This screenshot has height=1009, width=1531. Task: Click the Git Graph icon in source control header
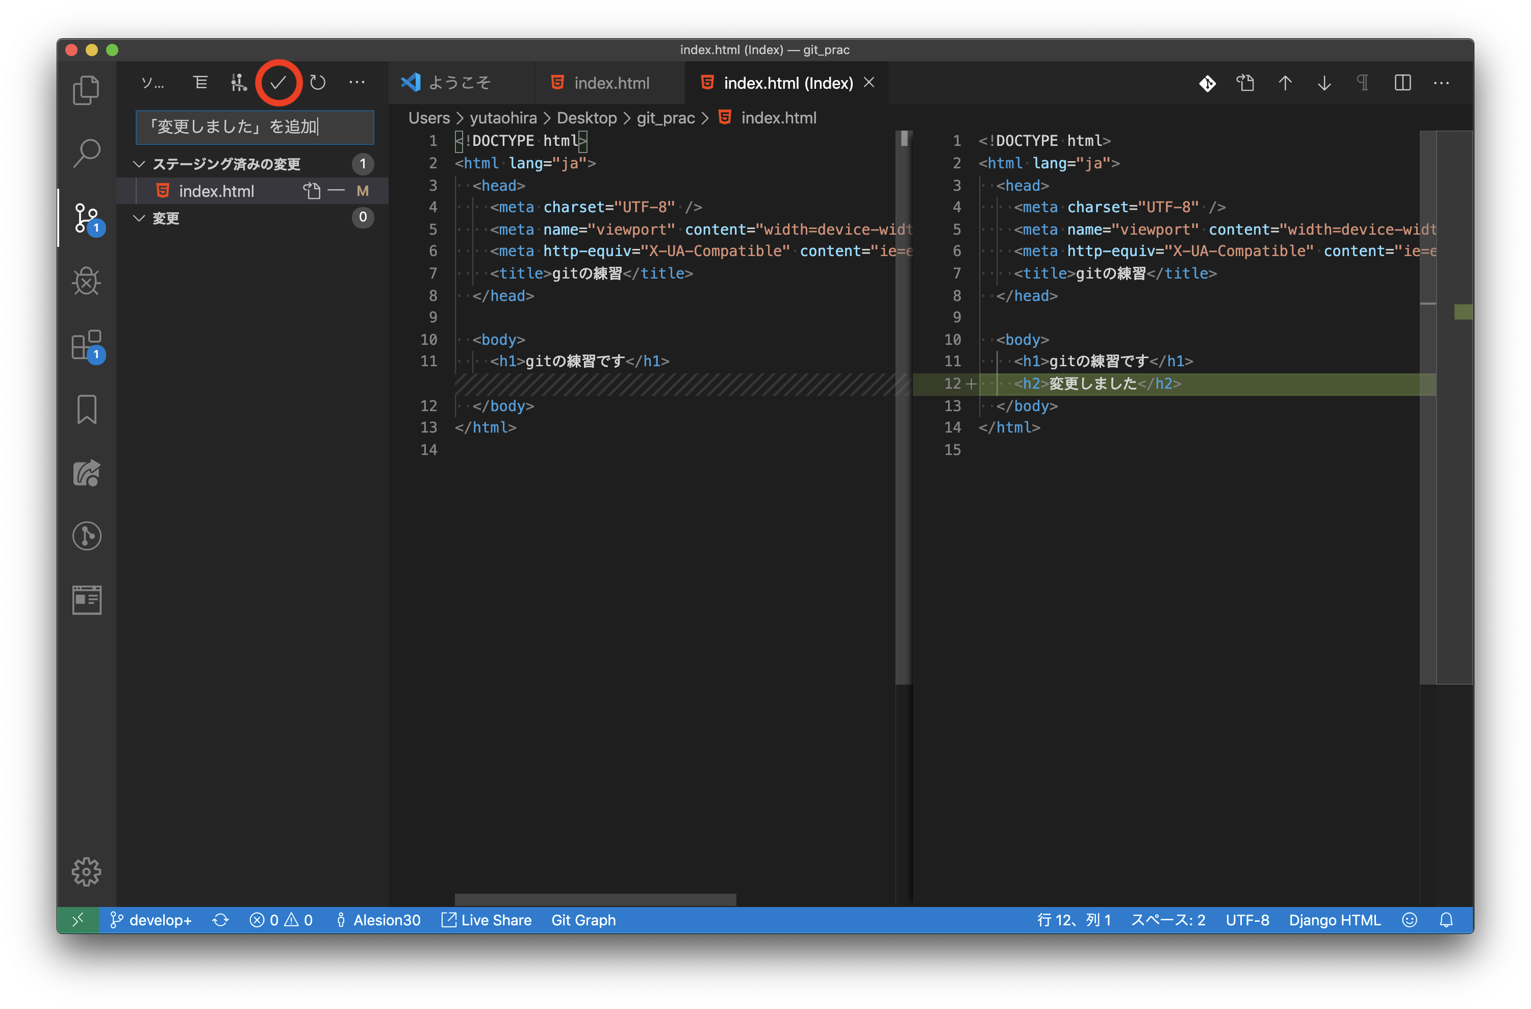point(239,82)
